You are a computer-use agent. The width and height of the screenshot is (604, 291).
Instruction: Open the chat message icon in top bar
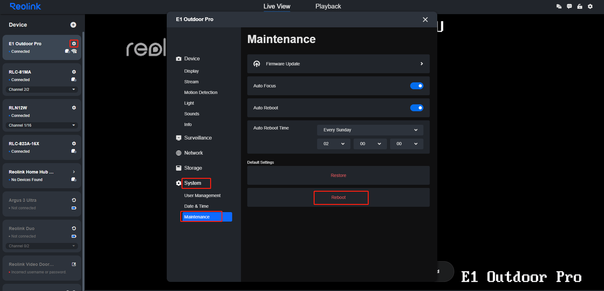pyautogui.click(x=569, y=6)
